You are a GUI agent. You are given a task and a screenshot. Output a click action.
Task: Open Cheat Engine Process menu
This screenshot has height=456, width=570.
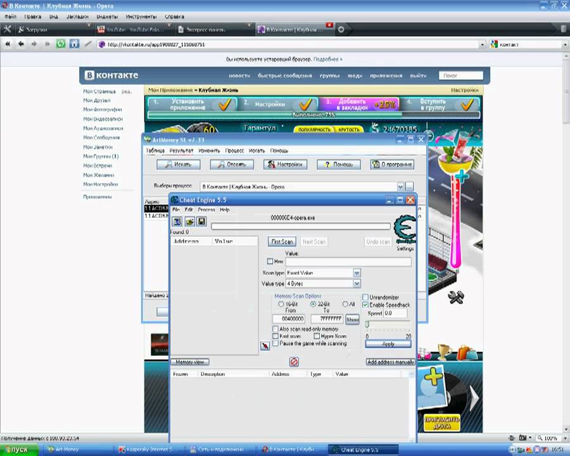(x=206, y=210)
